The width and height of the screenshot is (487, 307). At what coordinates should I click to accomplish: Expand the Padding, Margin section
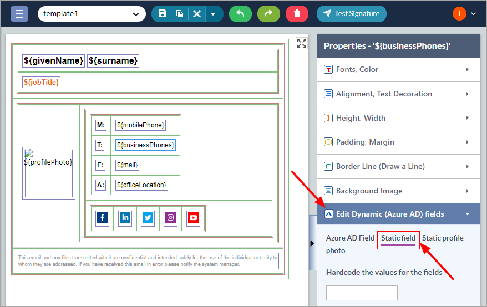pyautogui.click(x=398, y=142)
